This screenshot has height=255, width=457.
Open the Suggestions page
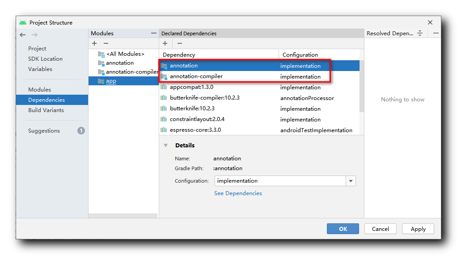click(x=44, y=131)
